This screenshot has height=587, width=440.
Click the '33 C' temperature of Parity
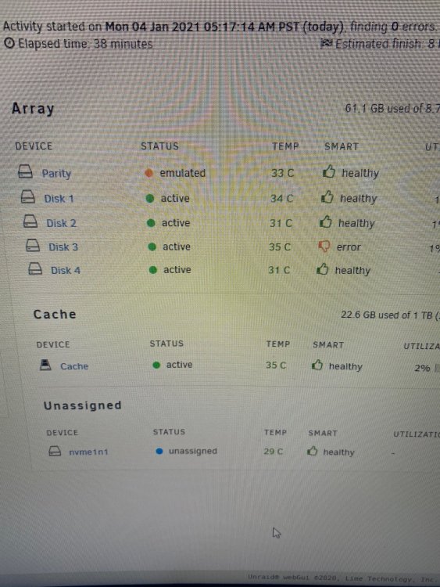click(x=282, y=173)
